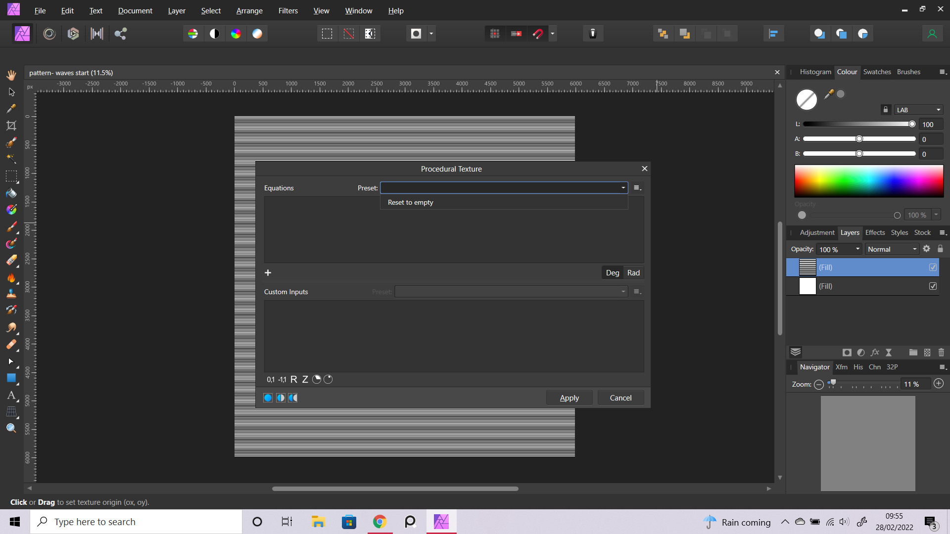
Task: Select the Paint Brush tool
Action: point(11,227)
